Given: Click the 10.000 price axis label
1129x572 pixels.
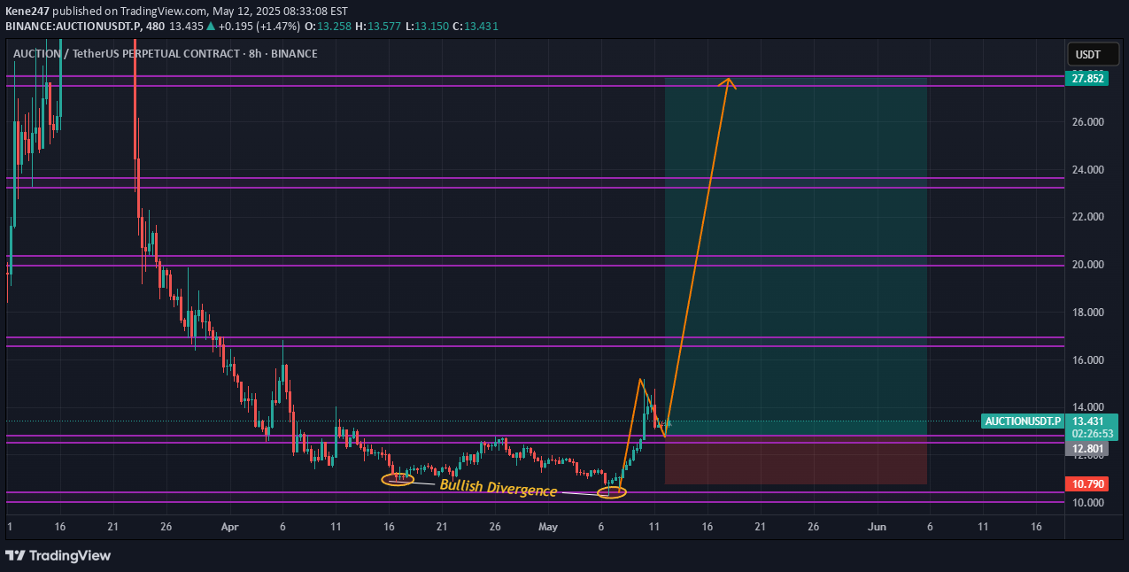Looking at the screenshot, I should [1086, 503].
